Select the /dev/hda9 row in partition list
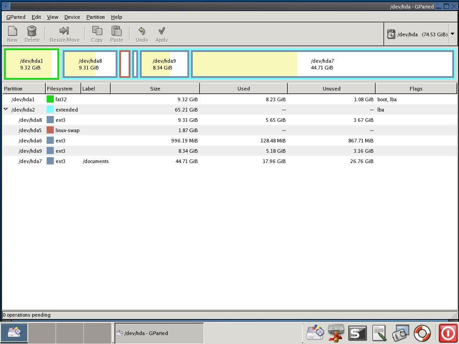The height and width of the screenshot is (344, 459). [229, 151]
